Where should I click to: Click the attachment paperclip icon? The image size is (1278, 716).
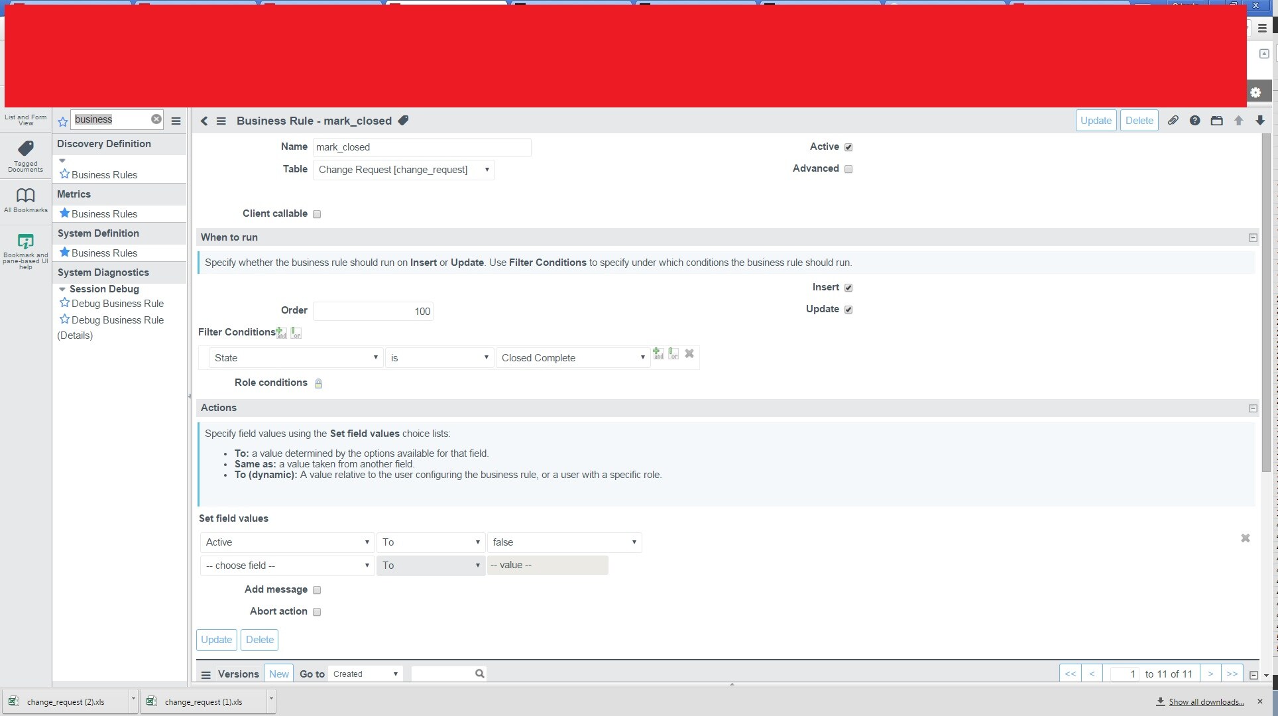[1173, 121]
